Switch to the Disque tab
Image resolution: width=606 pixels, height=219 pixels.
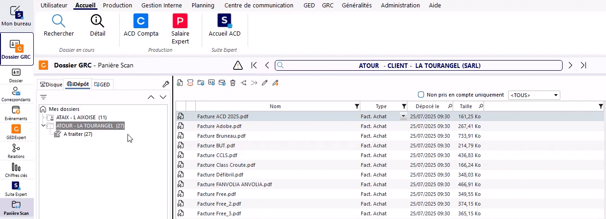coord(51,84)
